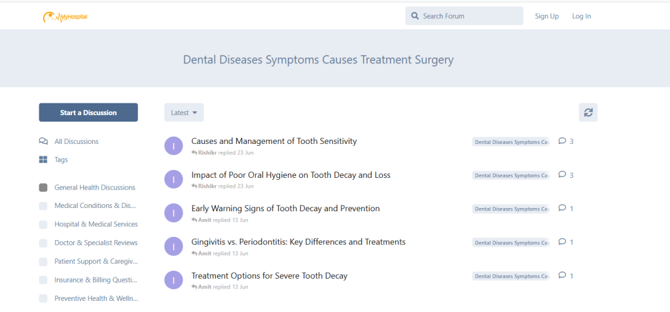Click reply count icon for Tooth Sensitivity discussion
Screen dimensions: 670x312
pyautogui.click(x=562, y=141)
